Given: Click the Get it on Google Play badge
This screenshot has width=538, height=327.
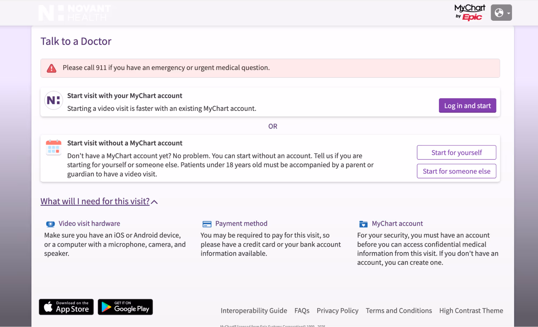Looking at the screenshot, I should click(125, 307).
